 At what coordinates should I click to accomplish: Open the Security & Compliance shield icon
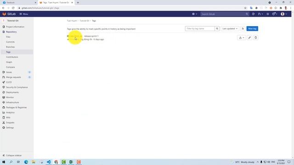[x=4, y=88]
